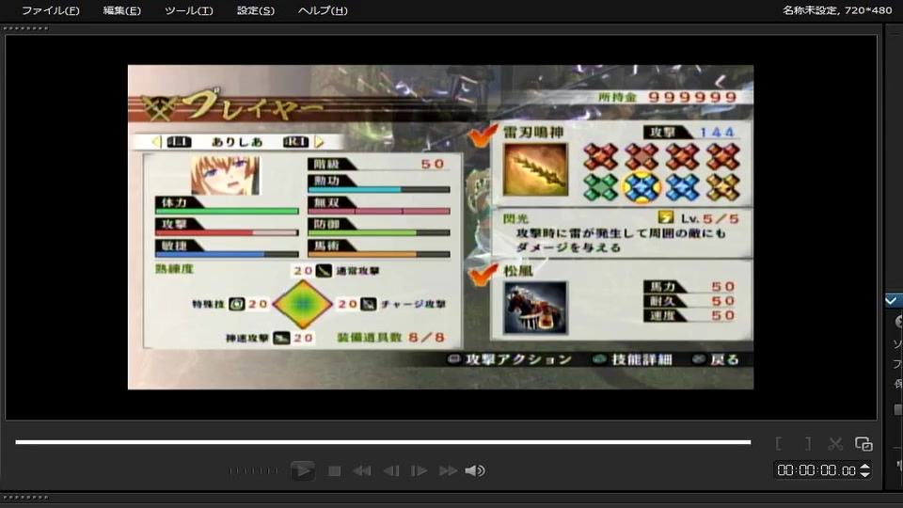Screen dimensions: 903x508
Task: Open the ツール(T) menu
Action: [x=189, y=10]
